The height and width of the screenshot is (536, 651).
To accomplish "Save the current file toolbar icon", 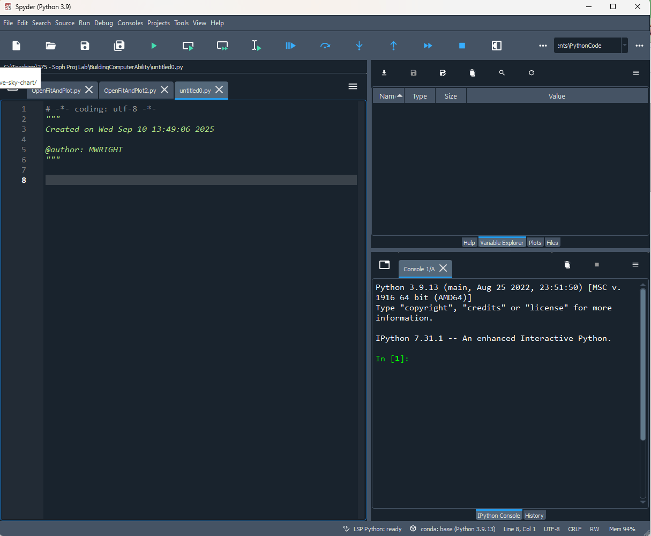I will coord(85,46).
